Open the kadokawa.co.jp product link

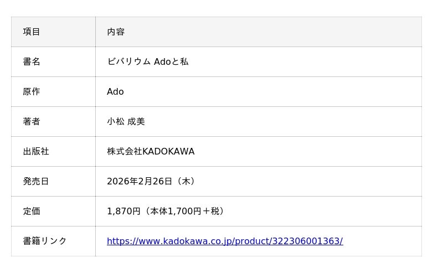tap(224, 241)
